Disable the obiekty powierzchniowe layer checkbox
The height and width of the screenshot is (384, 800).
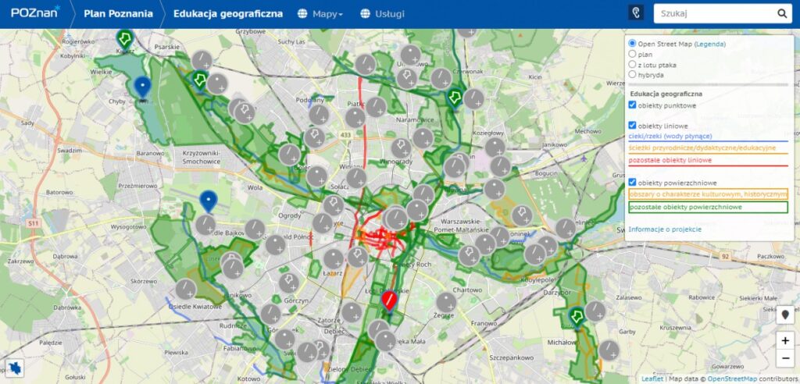[x=633, y=182]
